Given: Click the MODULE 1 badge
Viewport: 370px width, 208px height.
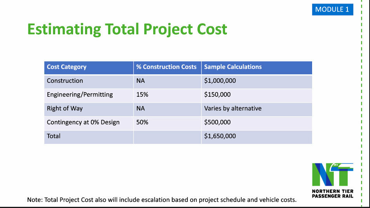Looking at the screenshot, I should (332, 9).
